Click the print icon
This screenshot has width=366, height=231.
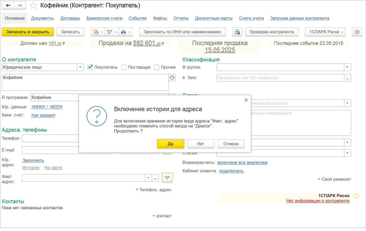click(123, 32)
